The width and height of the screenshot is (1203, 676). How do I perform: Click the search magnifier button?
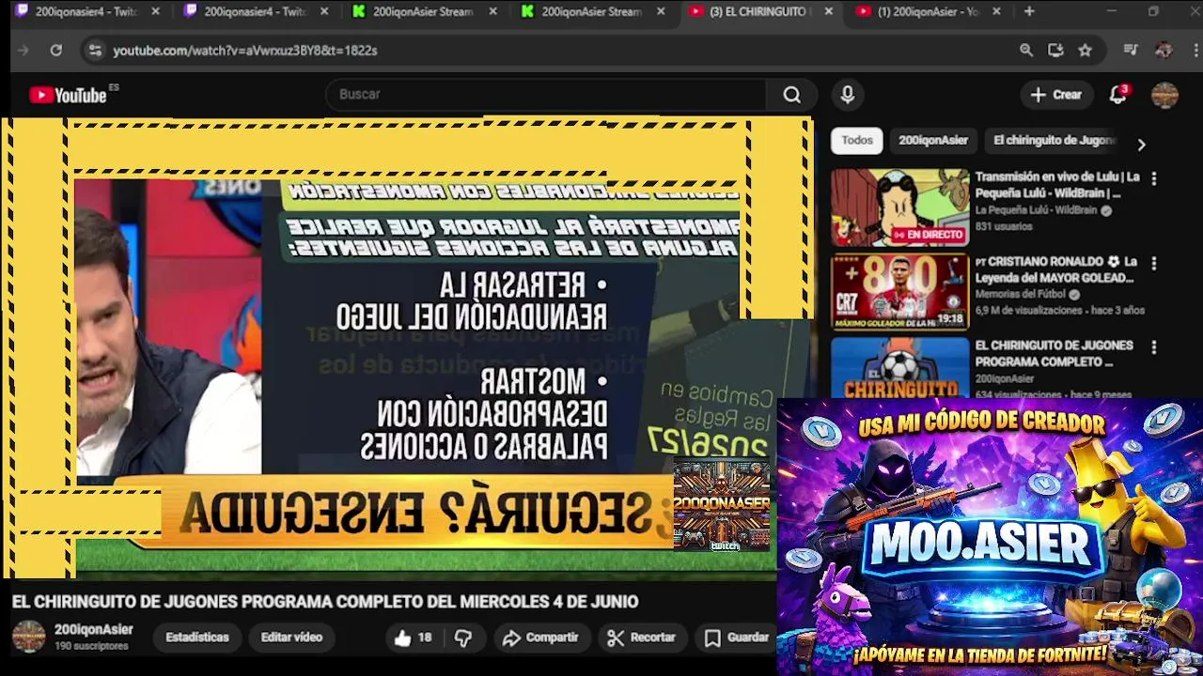click(792, 95)
